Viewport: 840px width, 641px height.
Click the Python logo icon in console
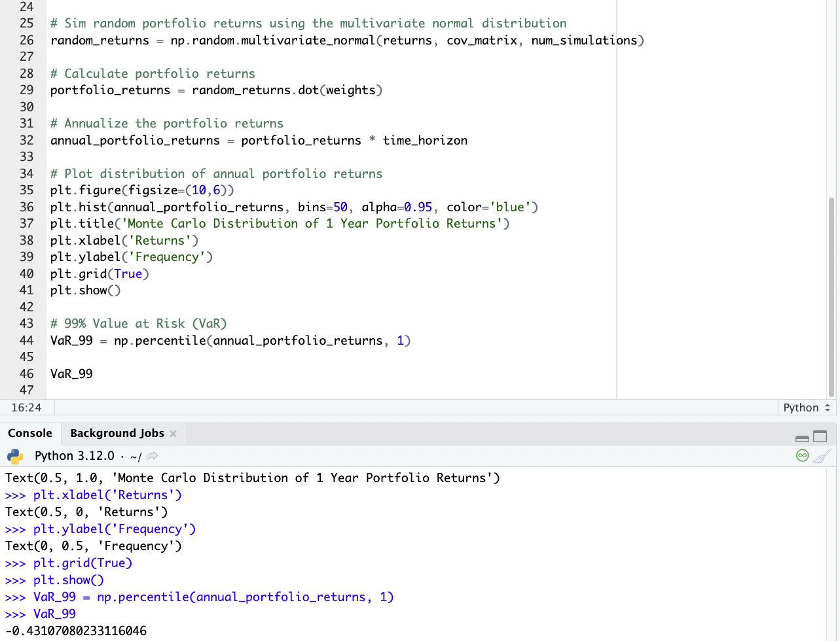pos(15,456)
